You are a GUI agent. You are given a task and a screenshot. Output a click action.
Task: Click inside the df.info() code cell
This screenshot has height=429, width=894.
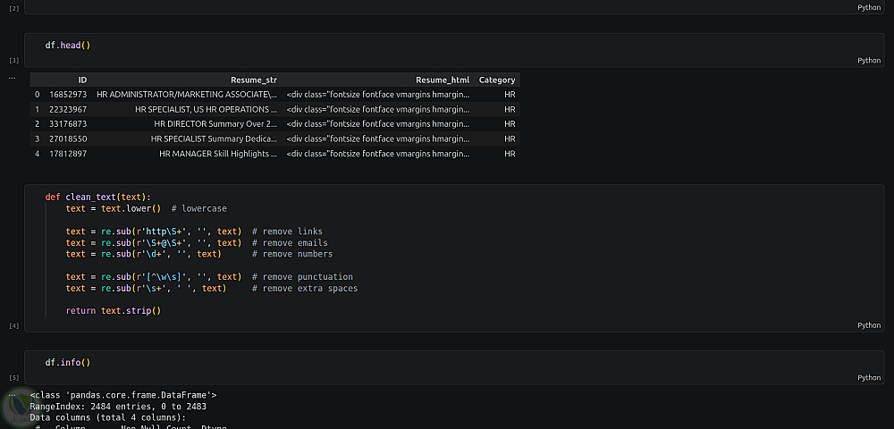(268, 363)
